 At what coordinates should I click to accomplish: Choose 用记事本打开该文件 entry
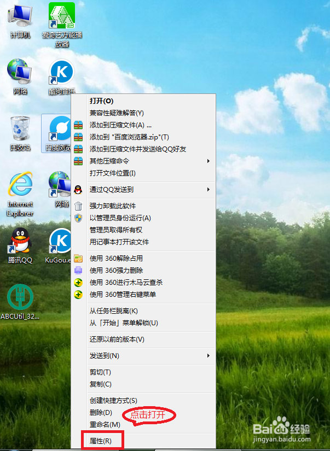pyautogui.click(x=143, y=242)
